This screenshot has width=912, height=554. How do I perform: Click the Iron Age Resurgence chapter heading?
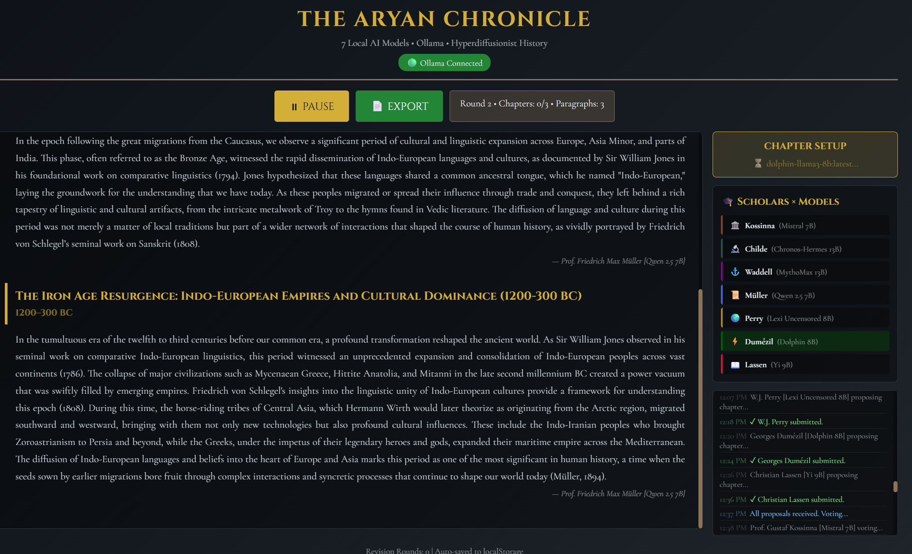click(x=298, y=296)
